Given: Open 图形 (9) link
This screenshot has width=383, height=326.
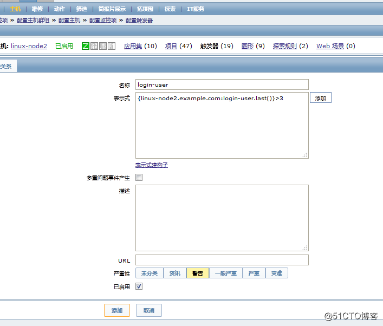Looking at the screenshot, I should point(248,46).
